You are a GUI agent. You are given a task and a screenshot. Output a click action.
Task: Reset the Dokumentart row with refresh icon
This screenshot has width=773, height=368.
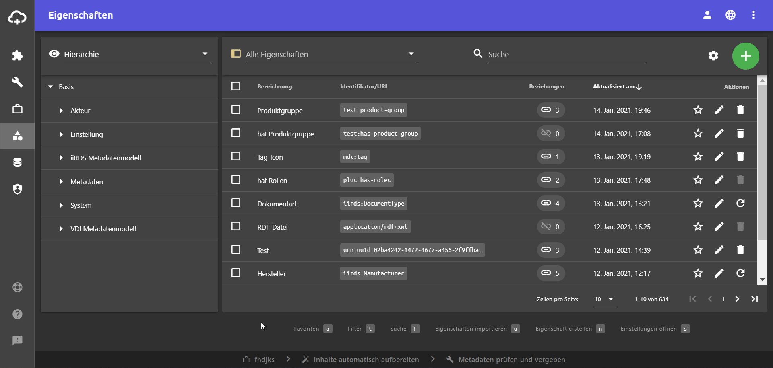click(740, 203)
